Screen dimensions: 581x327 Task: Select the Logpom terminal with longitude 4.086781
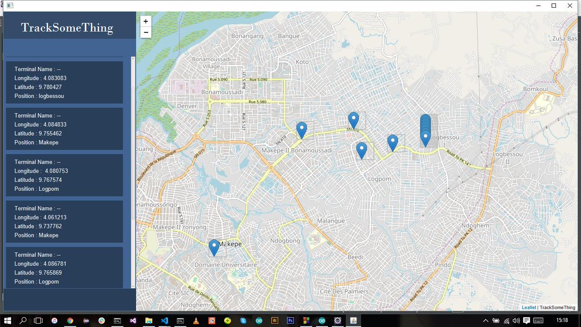64,268
